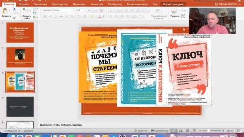244x137 pixels.
Task: Open the Рецензирование tab
Action: (x=137, y=4)
